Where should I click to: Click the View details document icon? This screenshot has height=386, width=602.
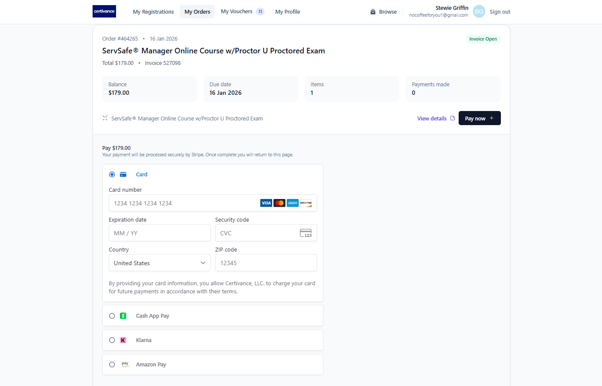(x=453, y=118)
